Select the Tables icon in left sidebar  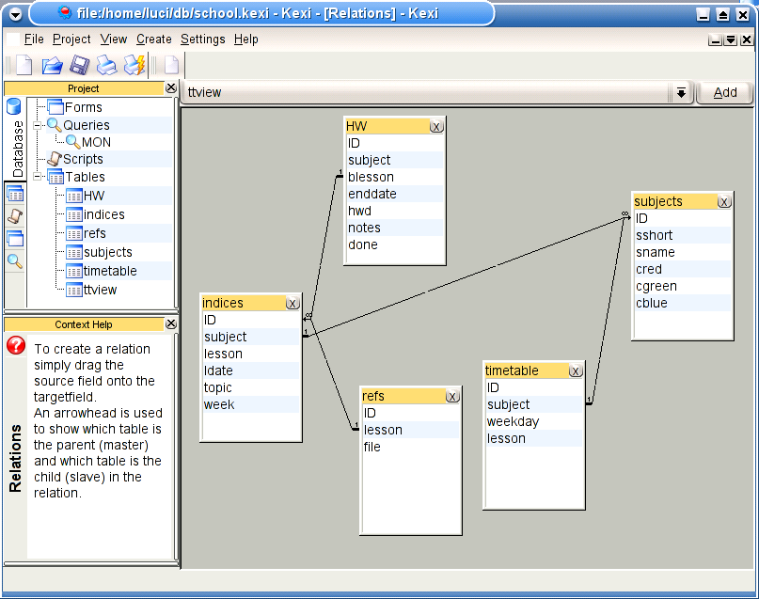pos(15,194)
